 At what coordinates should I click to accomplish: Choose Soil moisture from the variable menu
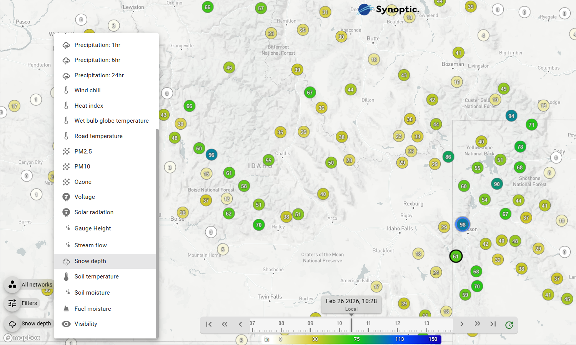(x=92, y=292)
